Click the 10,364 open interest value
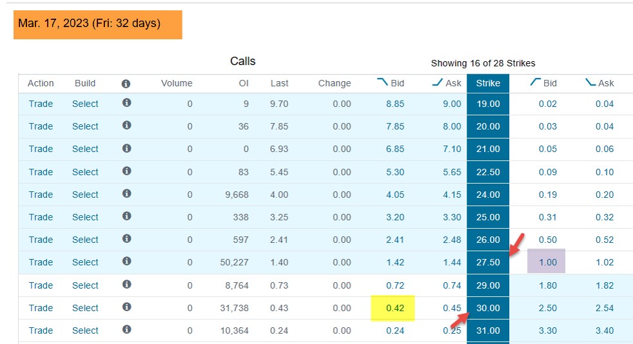The height and width of the screenshot is (344, 633). pos(234,330)
